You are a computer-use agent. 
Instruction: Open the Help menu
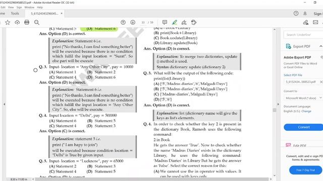click(x=40, y=7)
